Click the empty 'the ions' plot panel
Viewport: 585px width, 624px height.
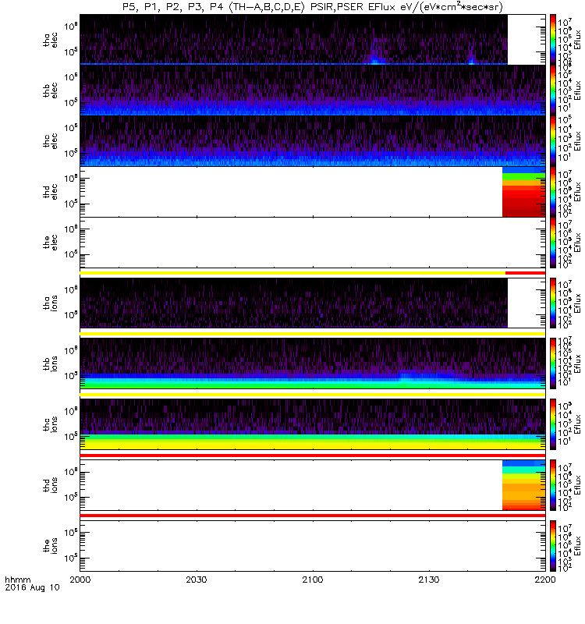click(x=313, y=546)
